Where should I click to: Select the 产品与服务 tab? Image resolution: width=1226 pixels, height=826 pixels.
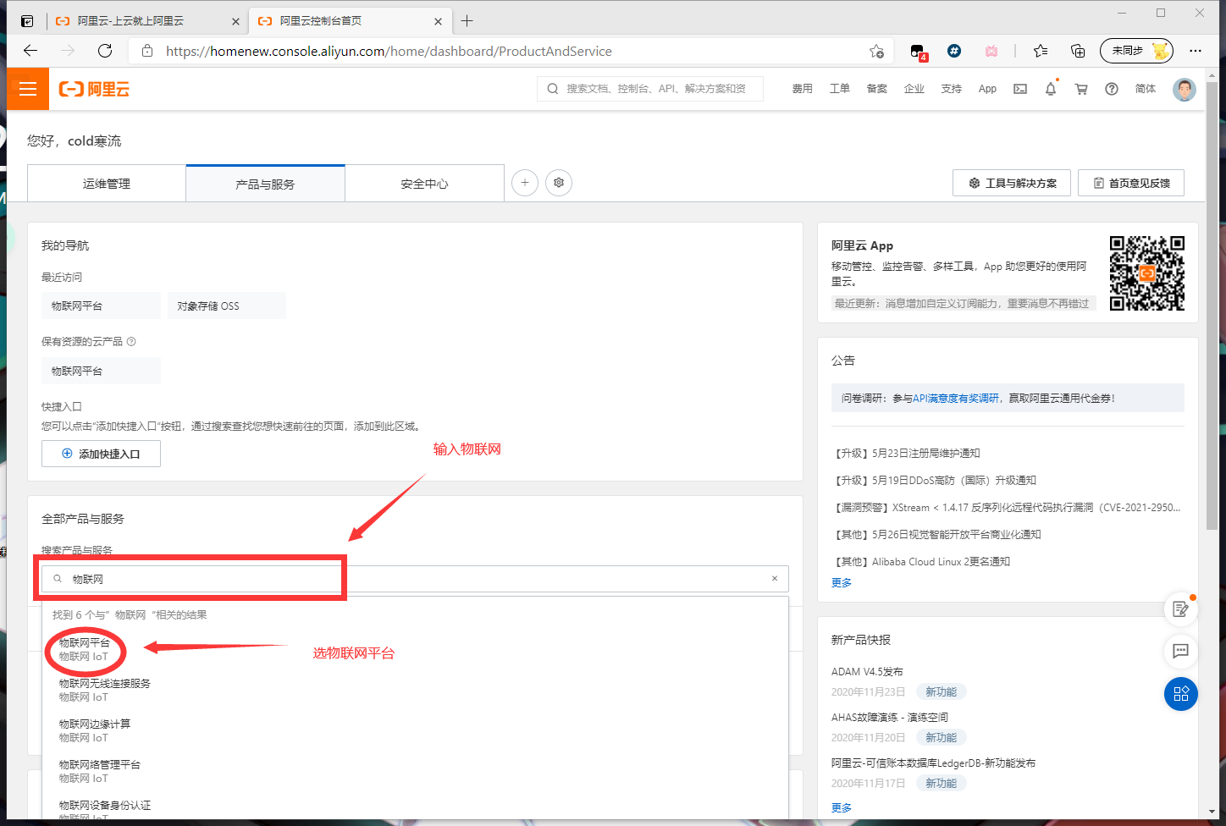[x=265, y=184]
